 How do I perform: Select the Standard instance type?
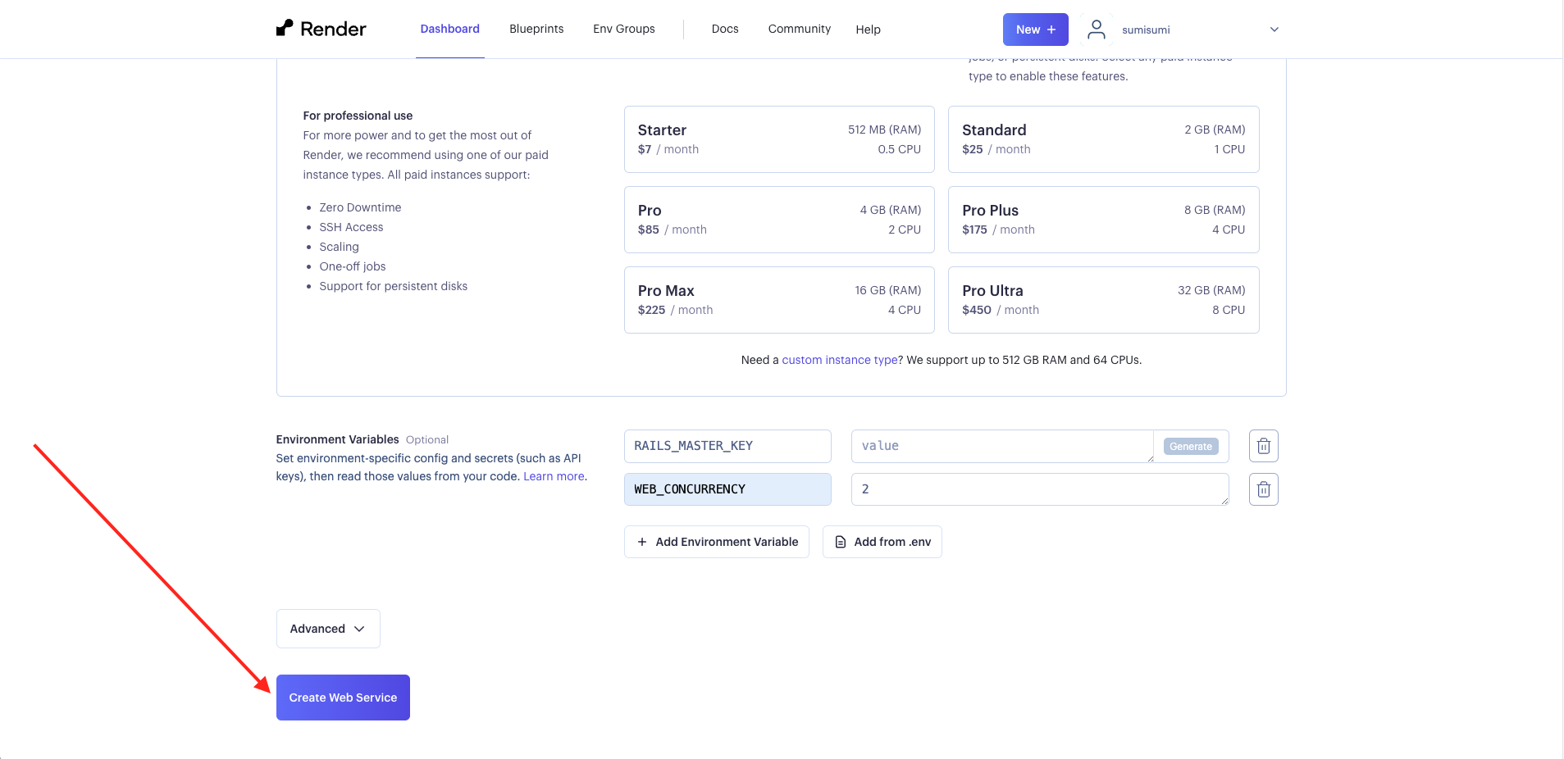click(x=1103, y=139)
